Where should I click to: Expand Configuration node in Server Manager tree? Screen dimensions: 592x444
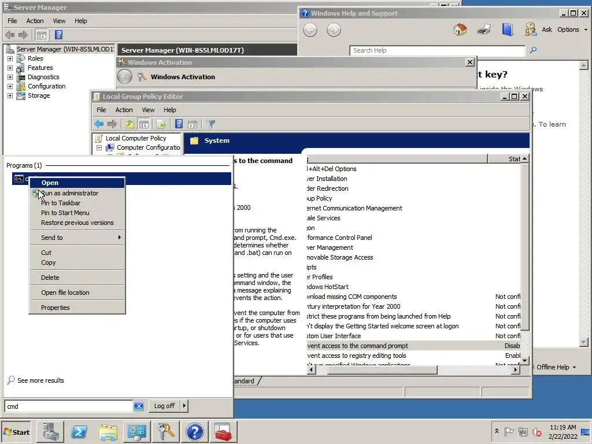point(10,87)
